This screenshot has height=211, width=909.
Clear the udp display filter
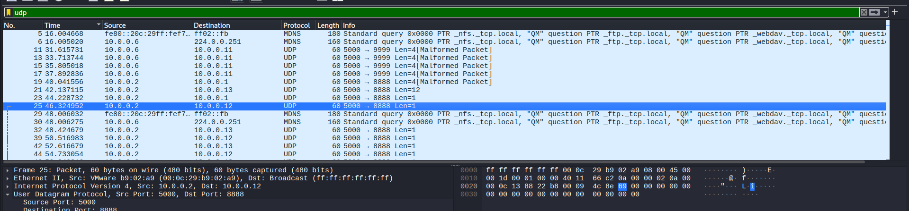click(x=864, y=12)
